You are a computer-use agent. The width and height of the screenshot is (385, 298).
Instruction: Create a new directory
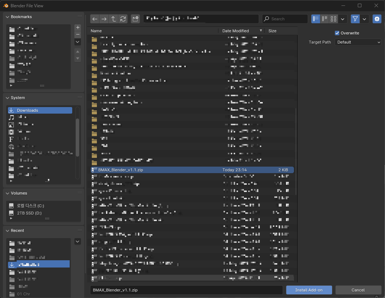coord(135,19)
